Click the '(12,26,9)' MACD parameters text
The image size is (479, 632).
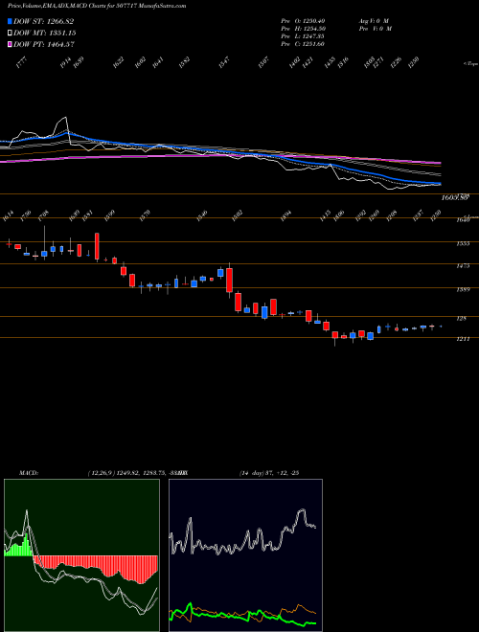pyautogui.click(x=101, y=473)
